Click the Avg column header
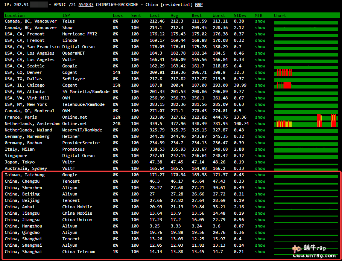This screenshot has height=261, width=342. (174, 15)
